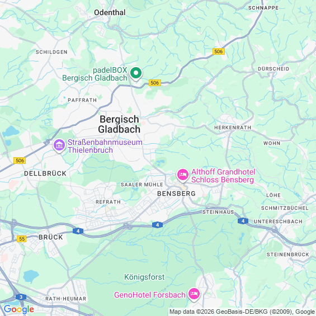Click the Odenthal town label
Image resolution: width=316 pixels, height=316 pixels.
pyautogui.click(x=110, y=12)
